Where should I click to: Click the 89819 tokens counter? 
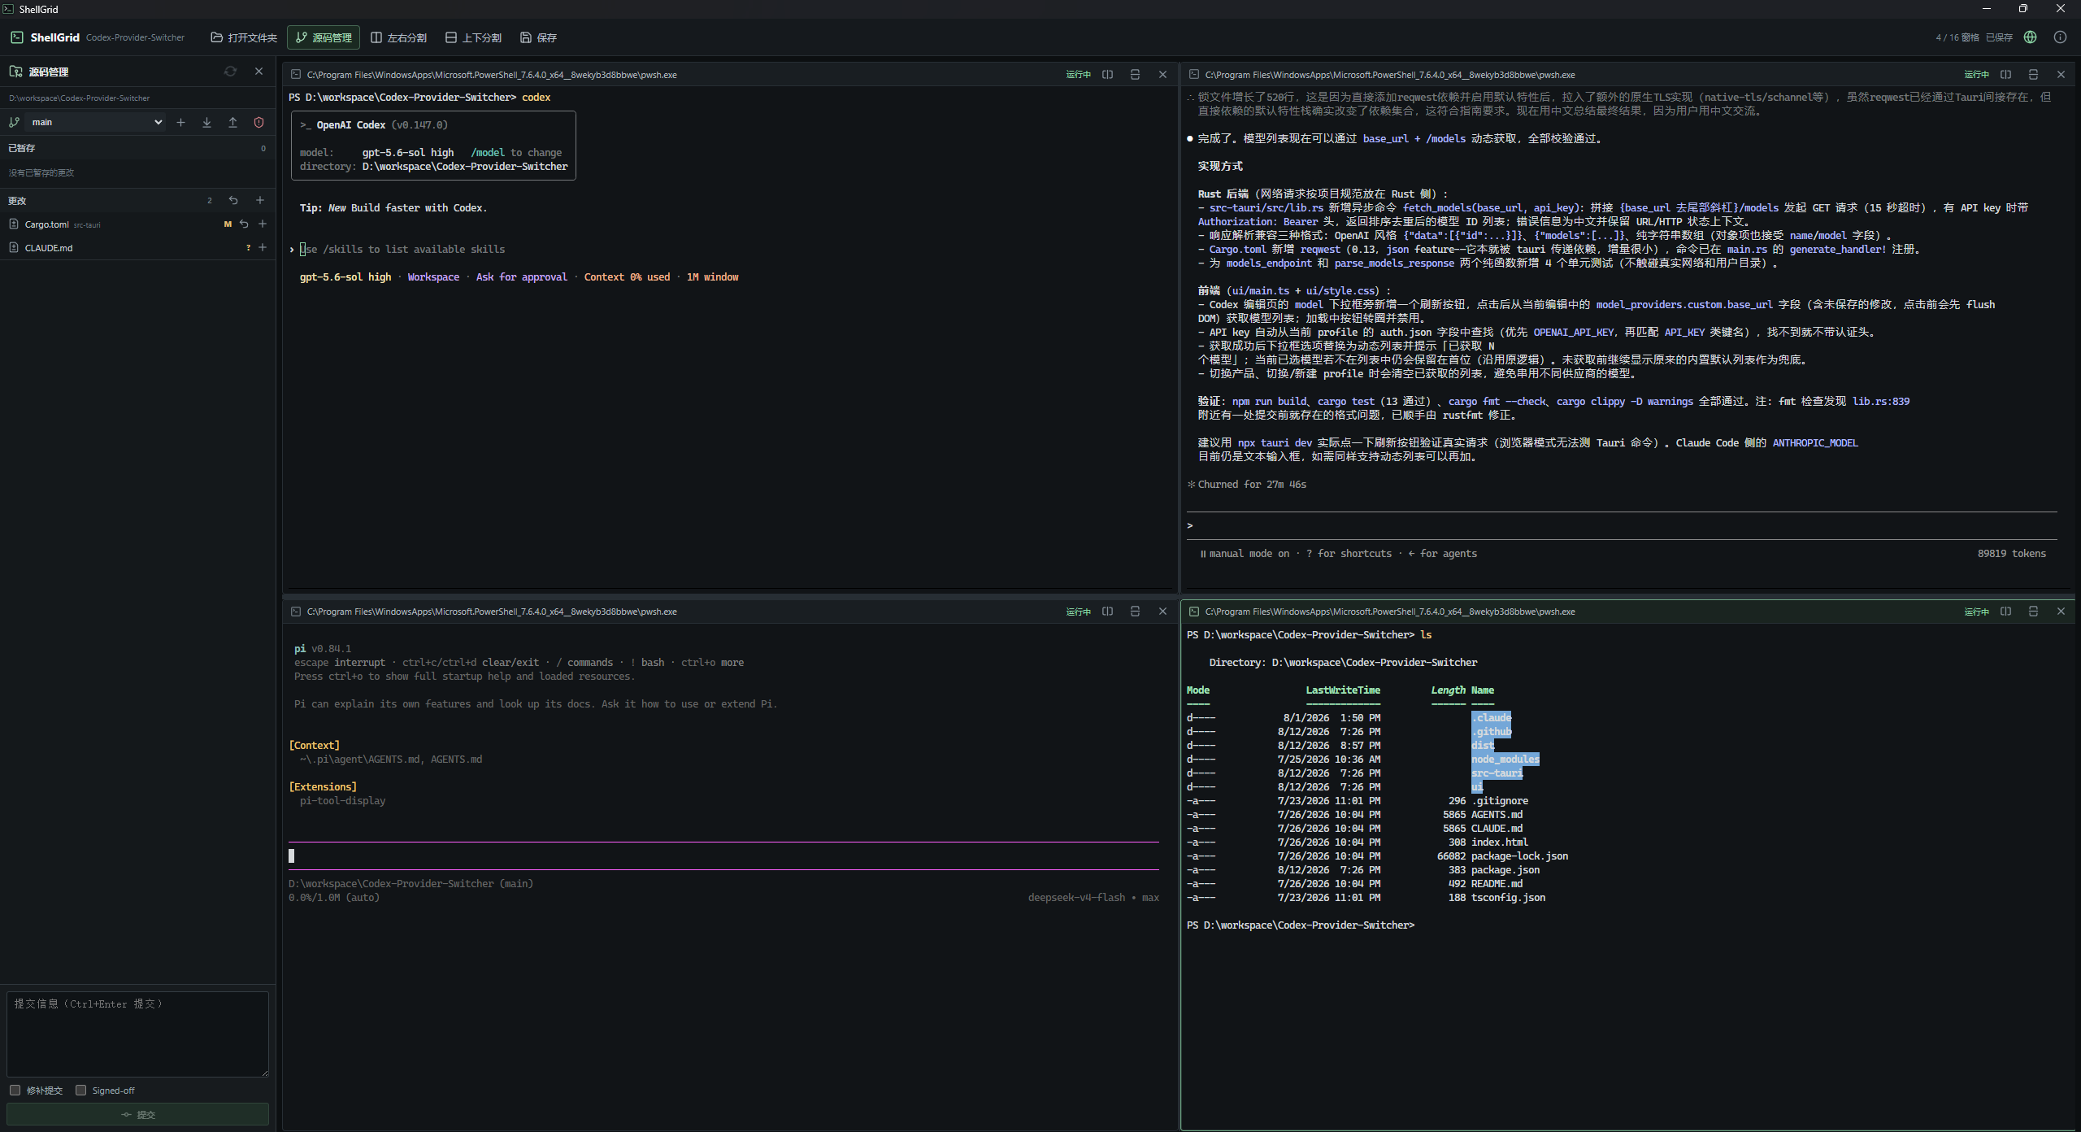(2011, 553)
